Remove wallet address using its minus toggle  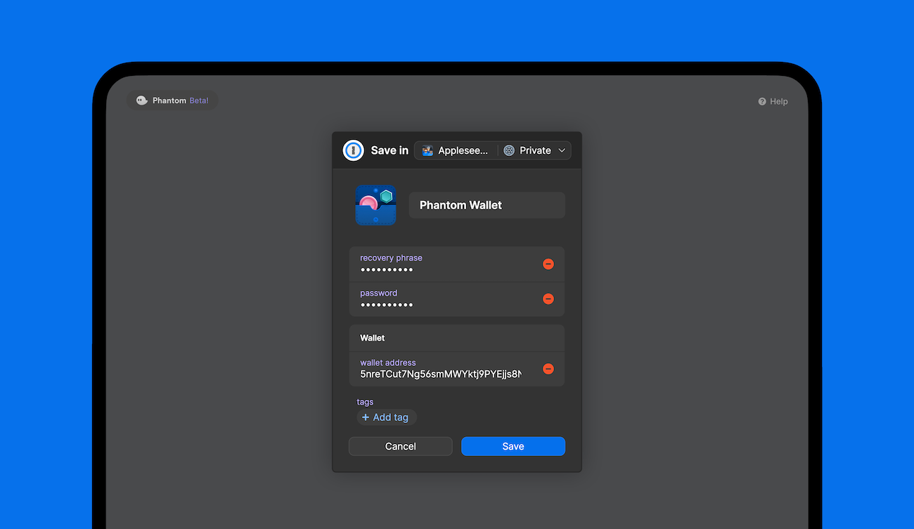548,368
